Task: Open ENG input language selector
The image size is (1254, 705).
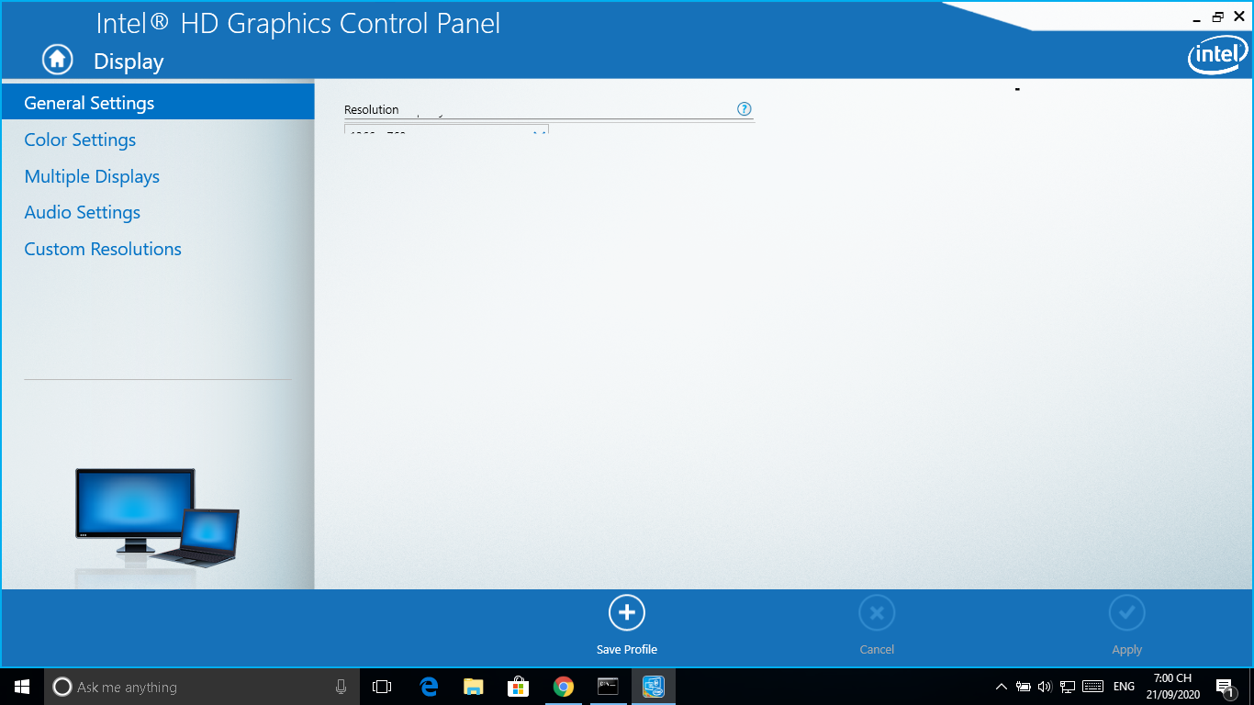Action: pos(1124,687)
